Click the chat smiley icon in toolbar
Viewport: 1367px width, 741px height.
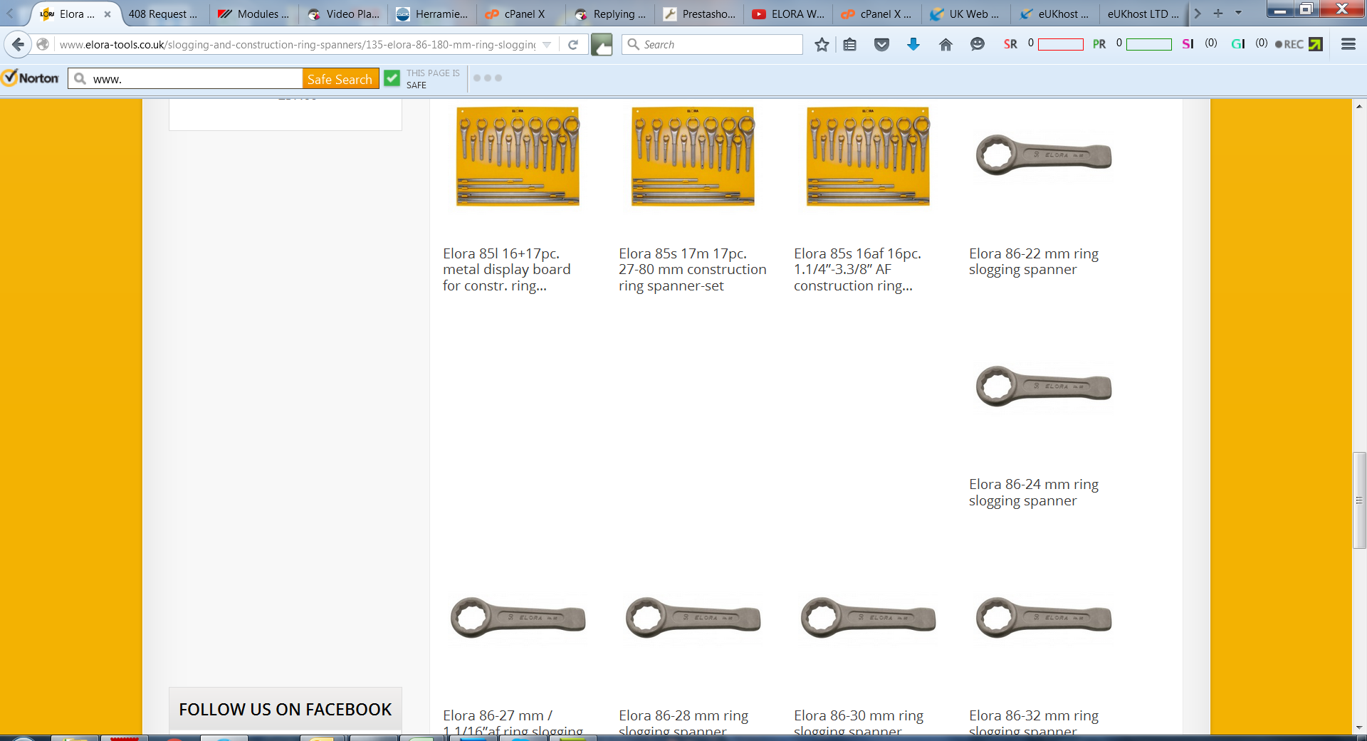click(x=978, y=44)
